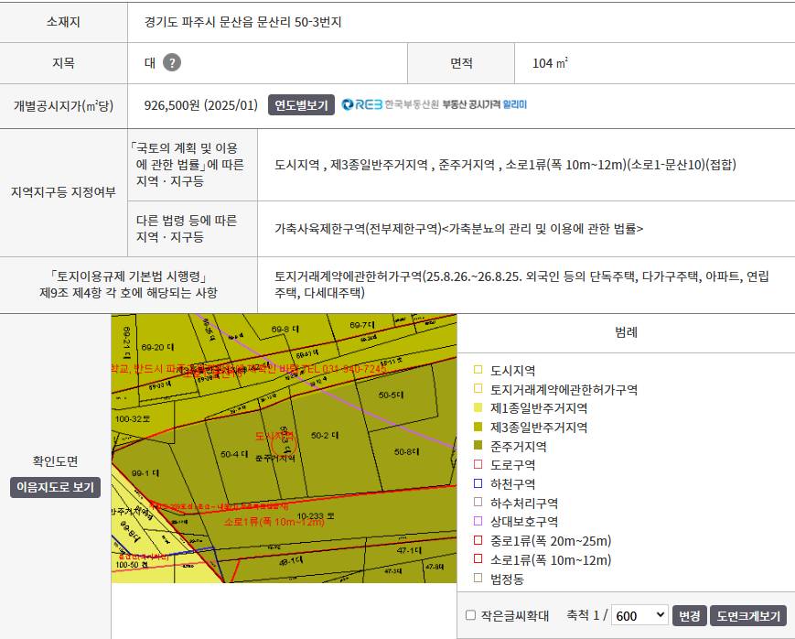Click the 법정동 legend color box

(478, 578)
